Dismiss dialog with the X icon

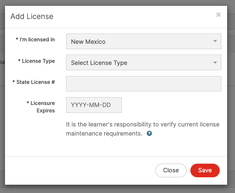pyautogui.click(x=218, y=15)
